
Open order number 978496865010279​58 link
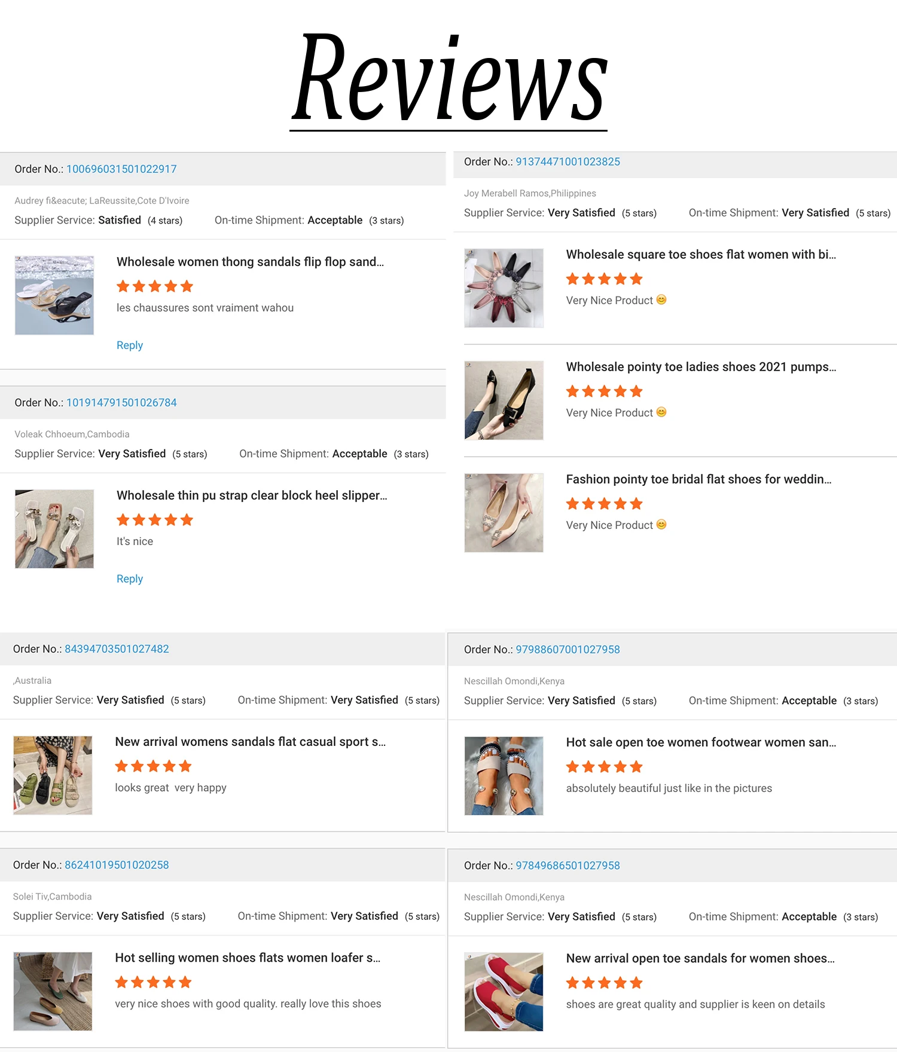[568, 866]
